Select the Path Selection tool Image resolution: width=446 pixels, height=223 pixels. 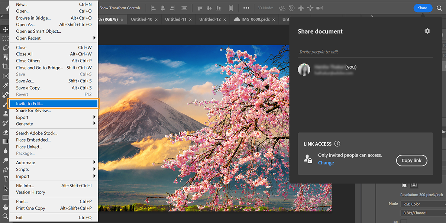[5, 188]
